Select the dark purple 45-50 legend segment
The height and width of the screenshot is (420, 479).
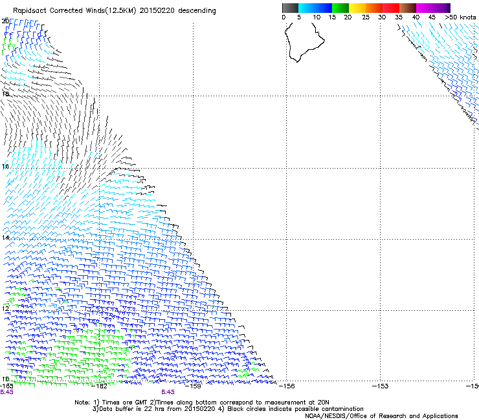[441, 8]
